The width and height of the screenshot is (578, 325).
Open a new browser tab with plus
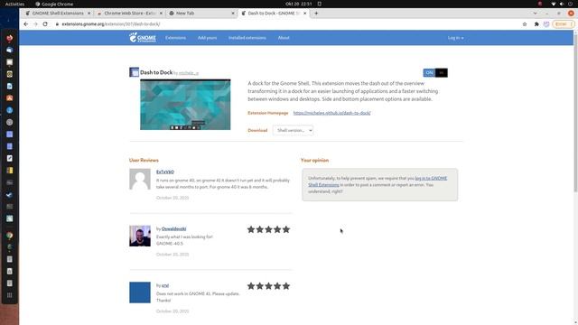[x=316, y=14]
